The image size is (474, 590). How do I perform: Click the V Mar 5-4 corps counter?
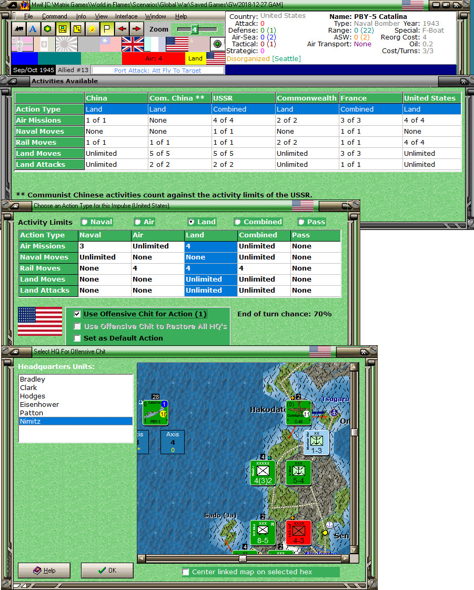tap(299, 473)
